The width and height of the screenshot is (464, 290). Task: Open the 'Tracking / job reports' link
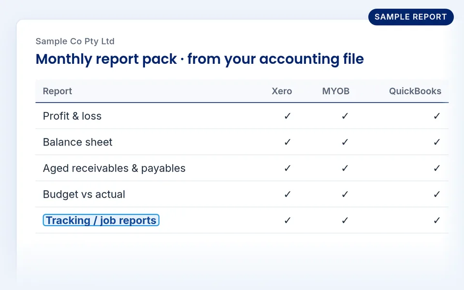[x=101, y=220]
